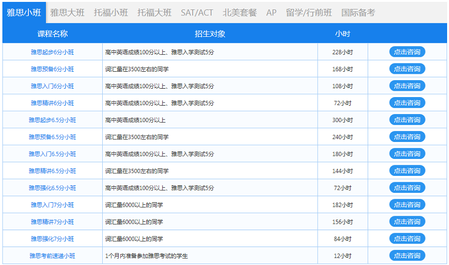Open the 雅思预备6.5分小班 course link
The height and width of the screenshot is (265, 449).
[52, 137]
